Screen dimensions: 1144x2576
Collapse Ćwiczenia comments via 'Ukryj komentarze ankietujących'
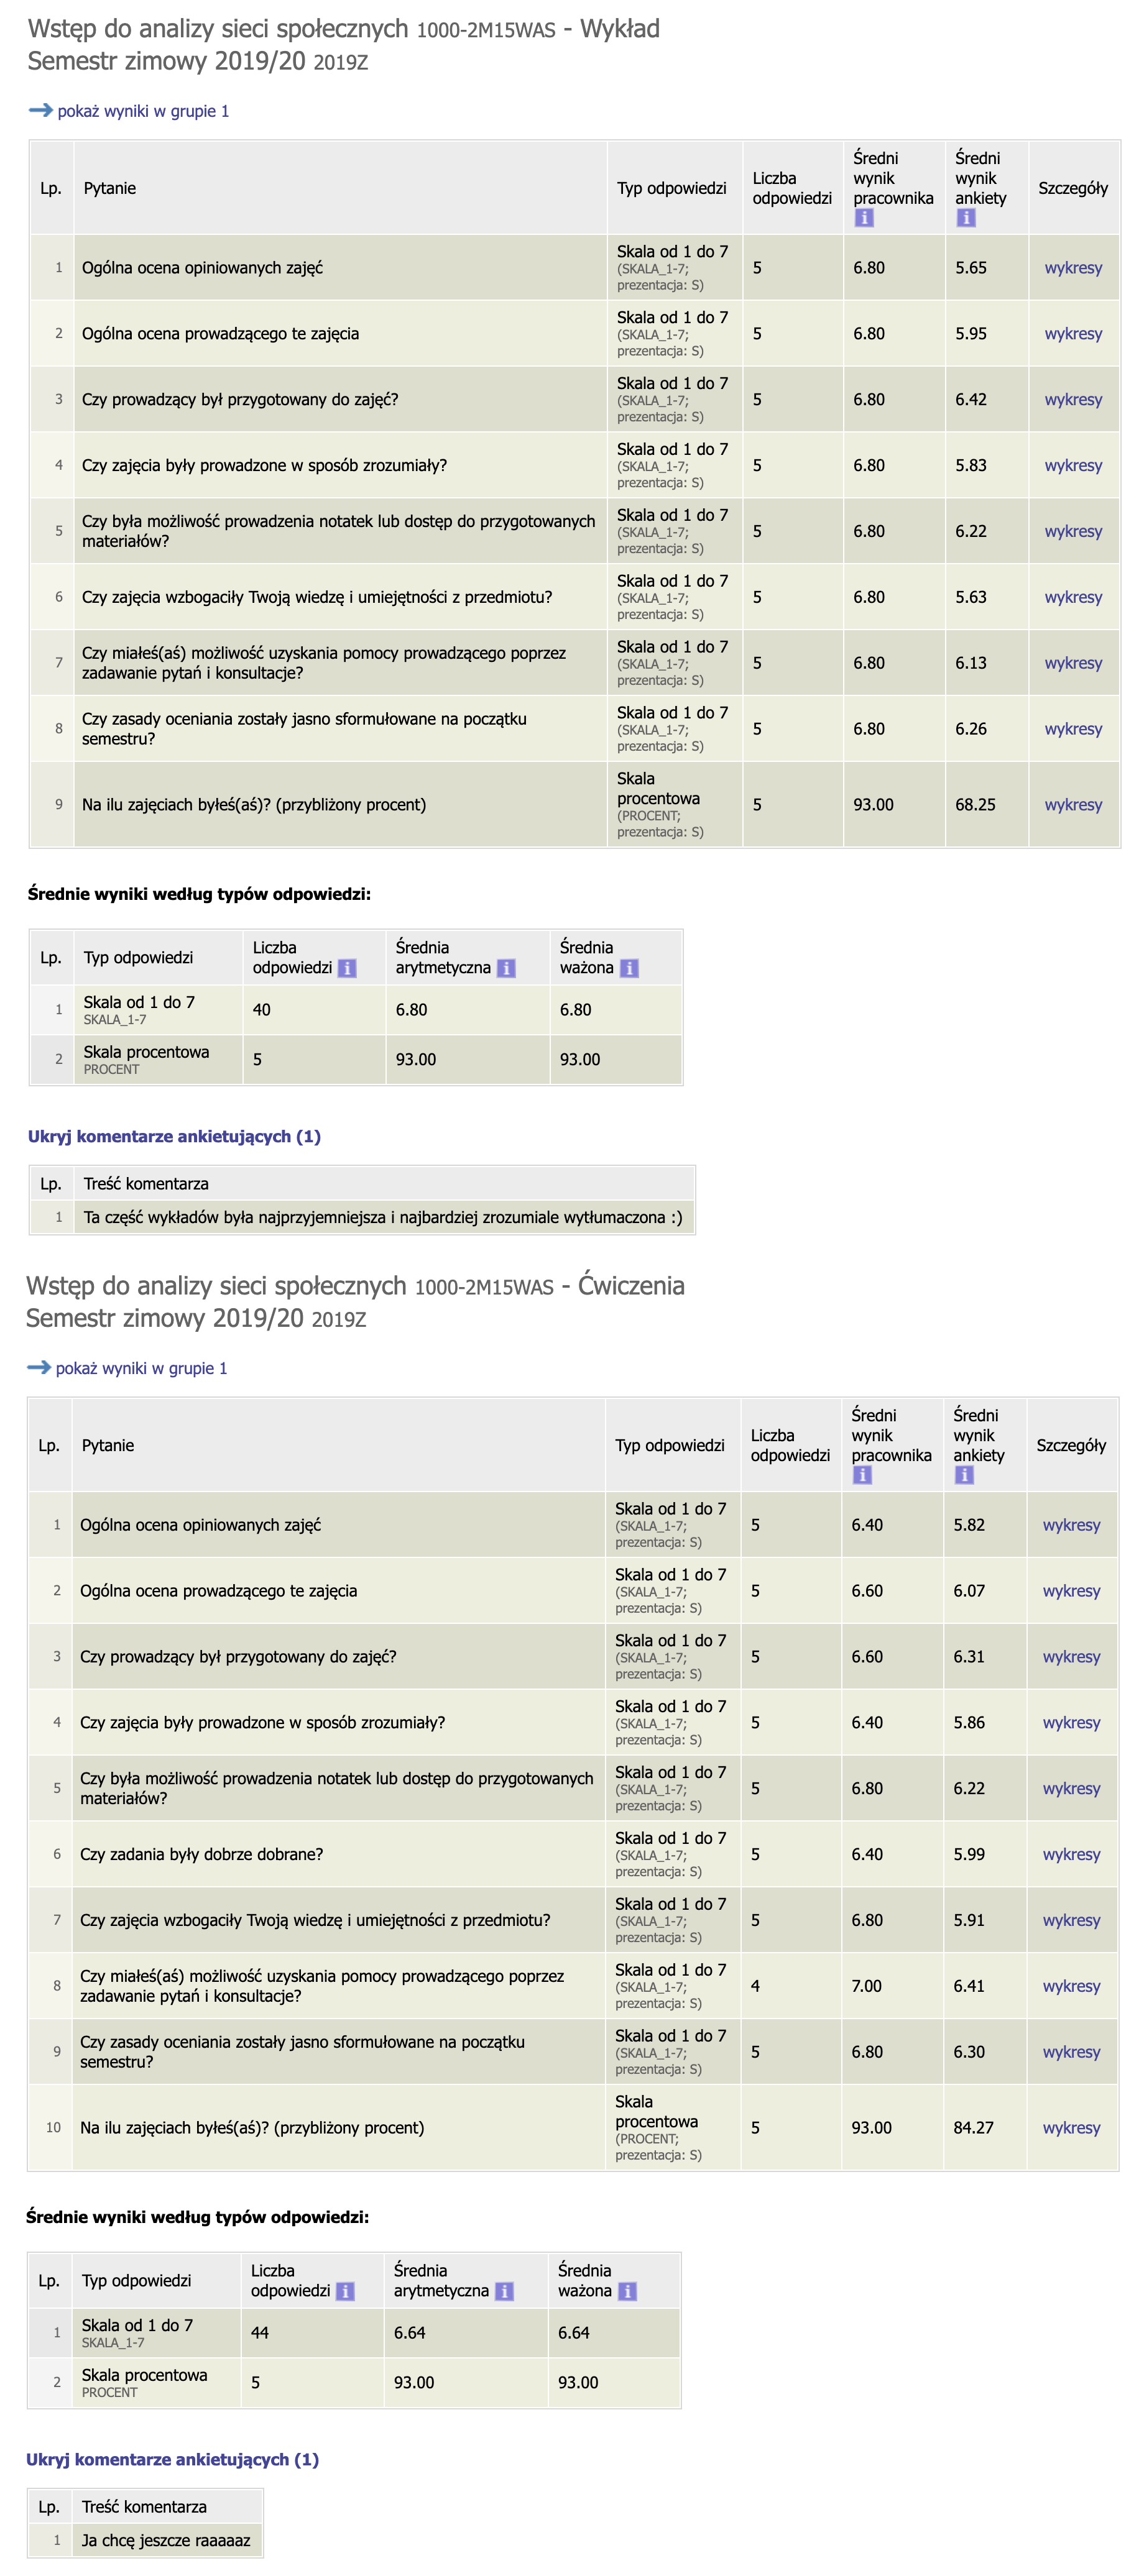coord(172,2459)
